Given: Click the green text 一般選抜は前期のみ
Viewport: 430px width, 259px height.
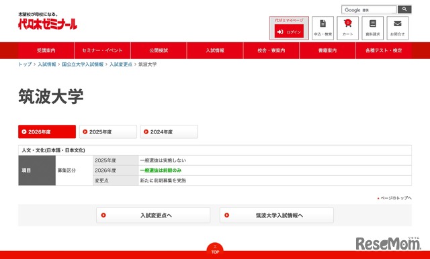Looking at the screenshot, I should 161,170.
